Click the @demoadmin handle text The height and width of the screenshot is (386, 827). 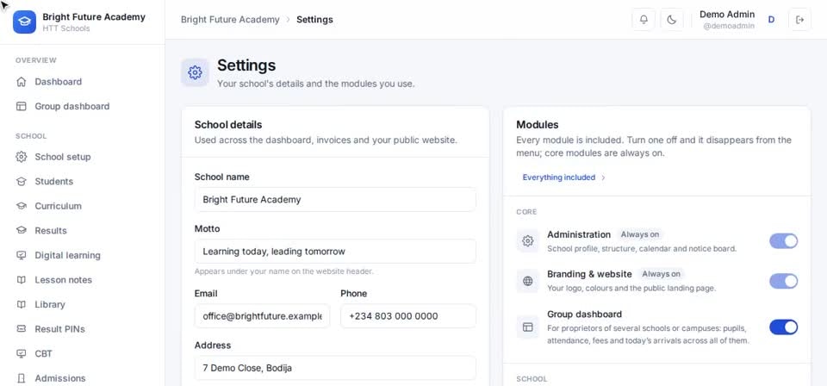point(729,26)
